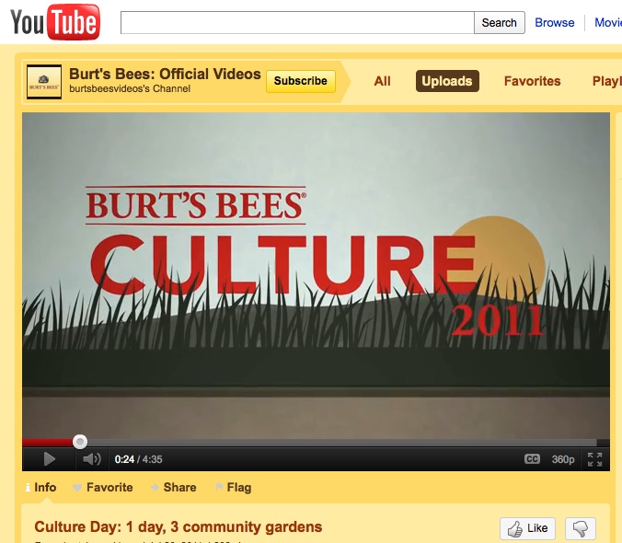Switch to the All tab

[383, 81]
